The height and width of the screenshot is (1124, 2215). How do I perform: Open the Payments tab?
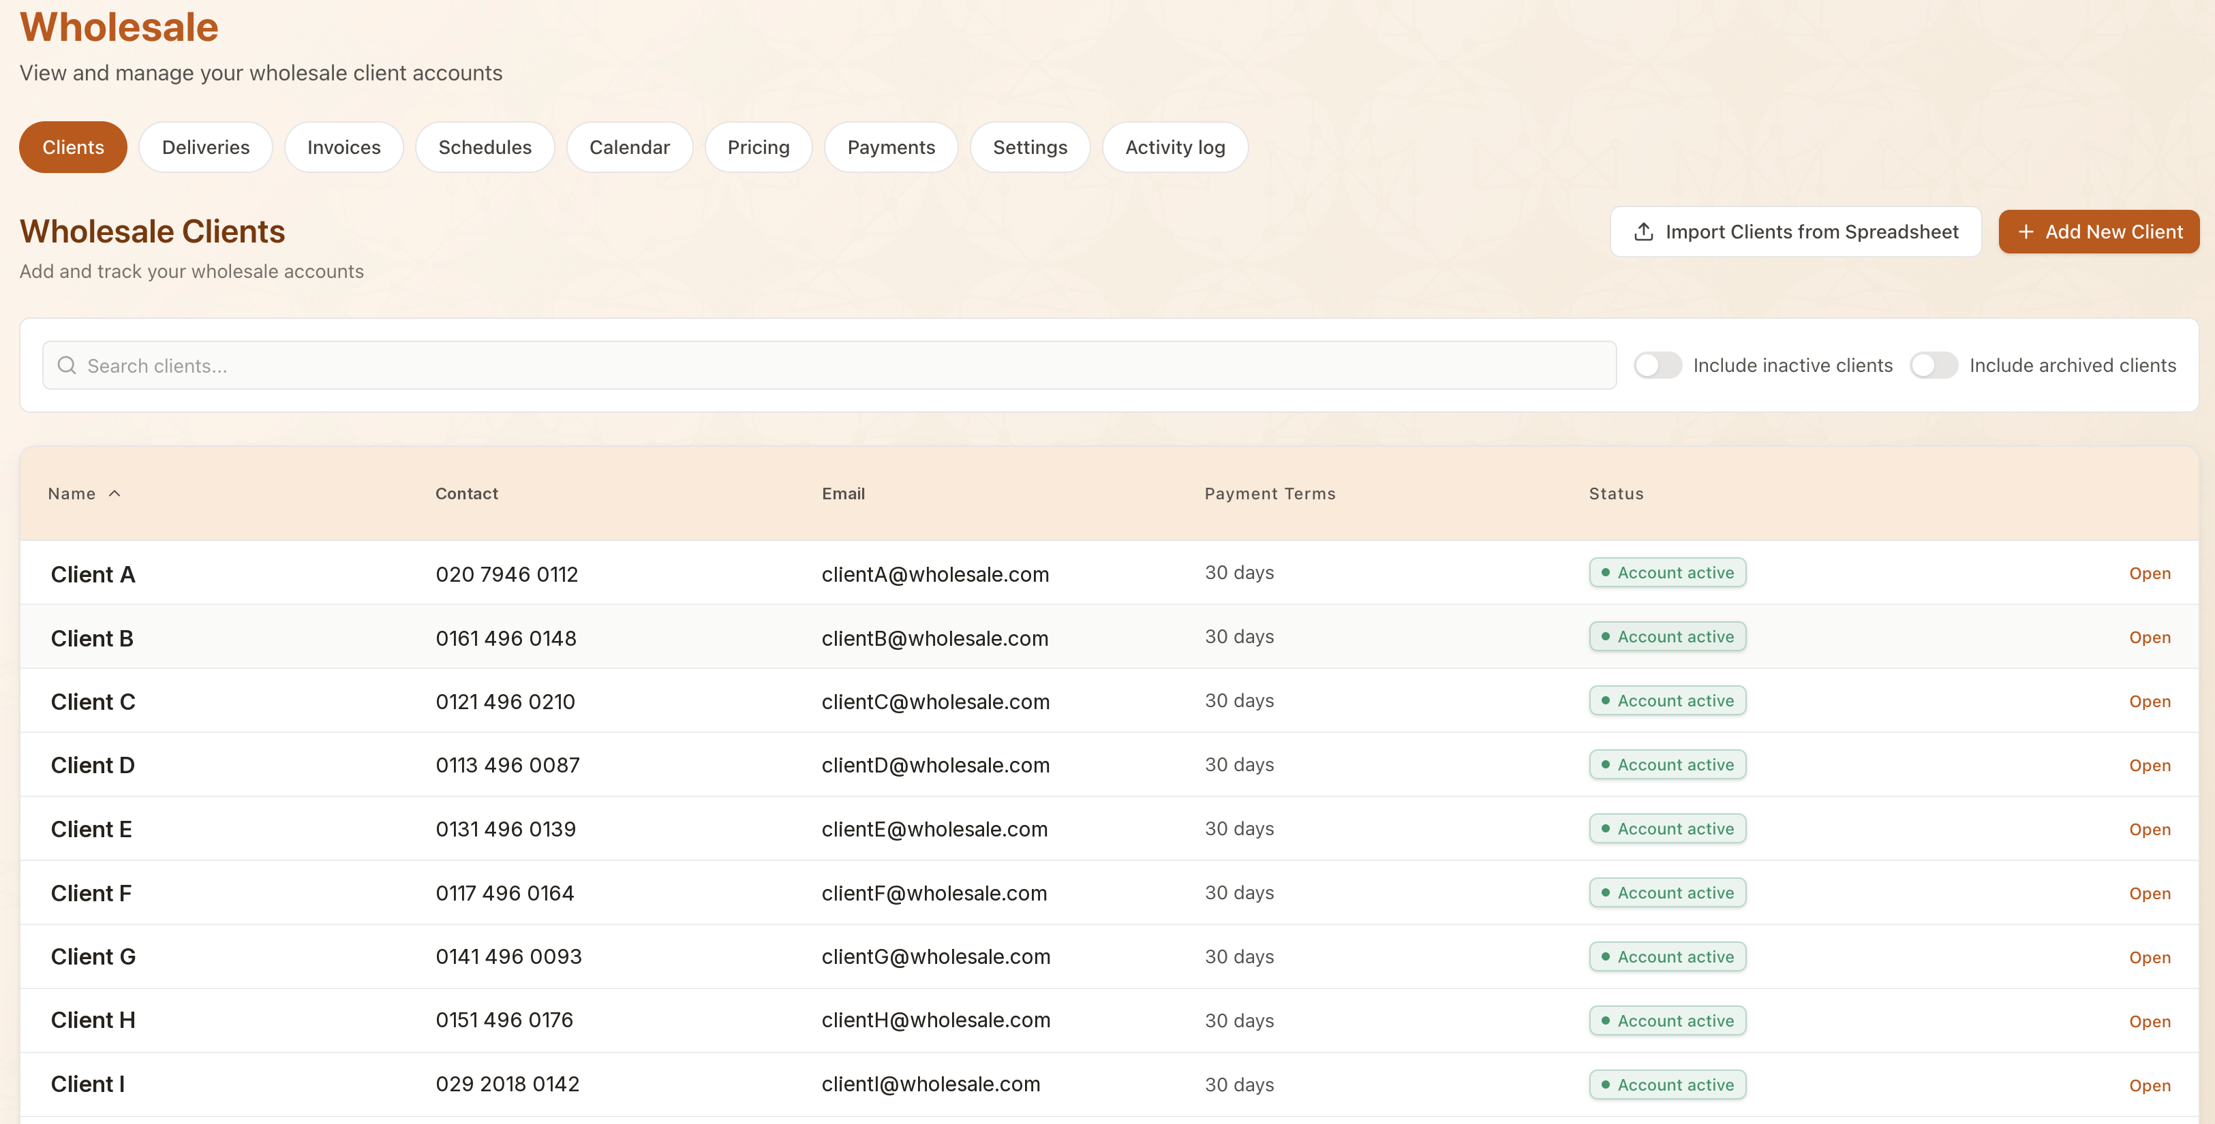tap(891, 147)
